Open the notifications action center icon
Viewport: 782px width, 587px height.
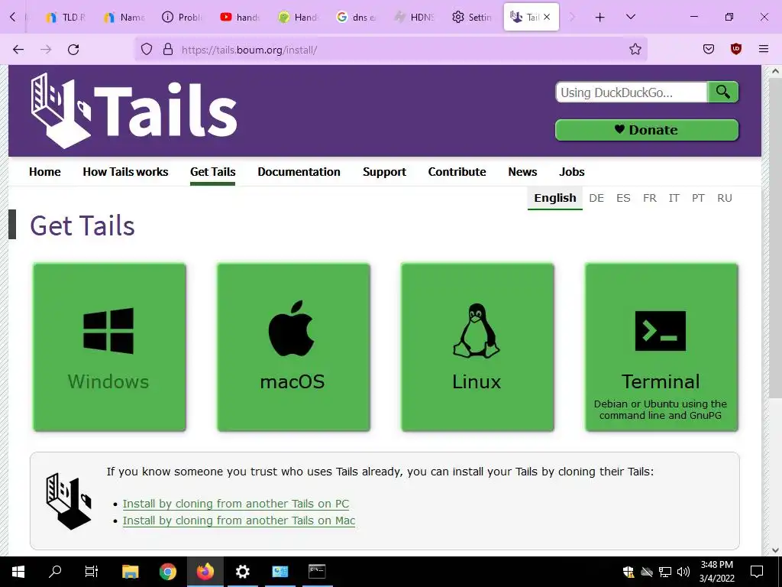click(x=757, y=572)
